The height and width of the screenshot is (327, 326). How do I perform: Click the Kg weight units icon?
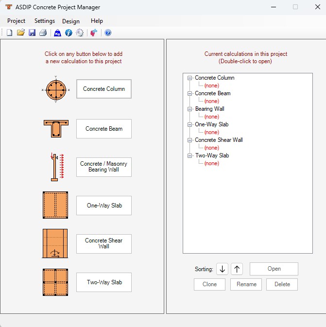(x=57, y=33)
